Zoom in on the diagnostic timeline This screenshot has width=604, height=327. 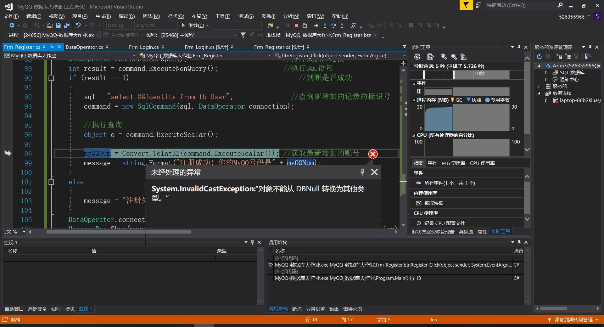click(444, 57)
